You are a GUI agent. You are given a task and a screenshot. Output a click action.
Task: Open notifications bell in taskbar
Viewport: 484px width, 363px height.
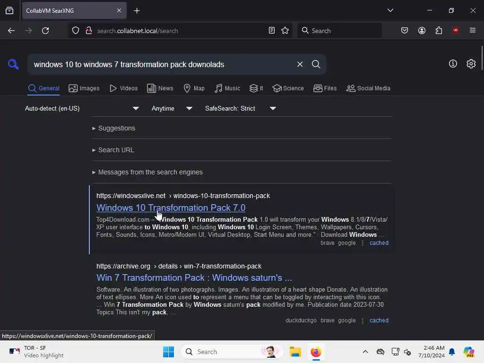point(452,352)
